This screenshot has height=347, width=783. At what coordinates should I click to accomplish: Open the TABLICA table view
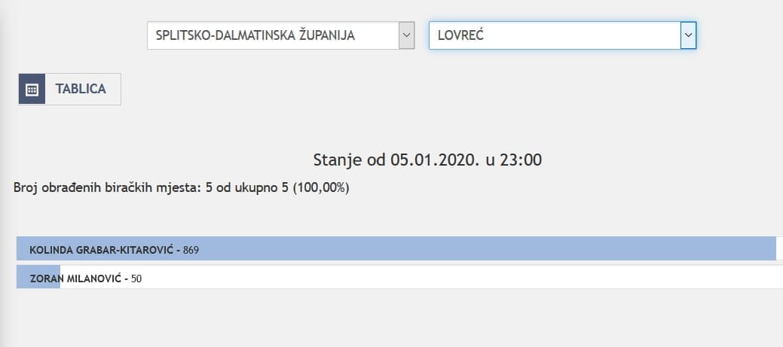click(81, 89)
